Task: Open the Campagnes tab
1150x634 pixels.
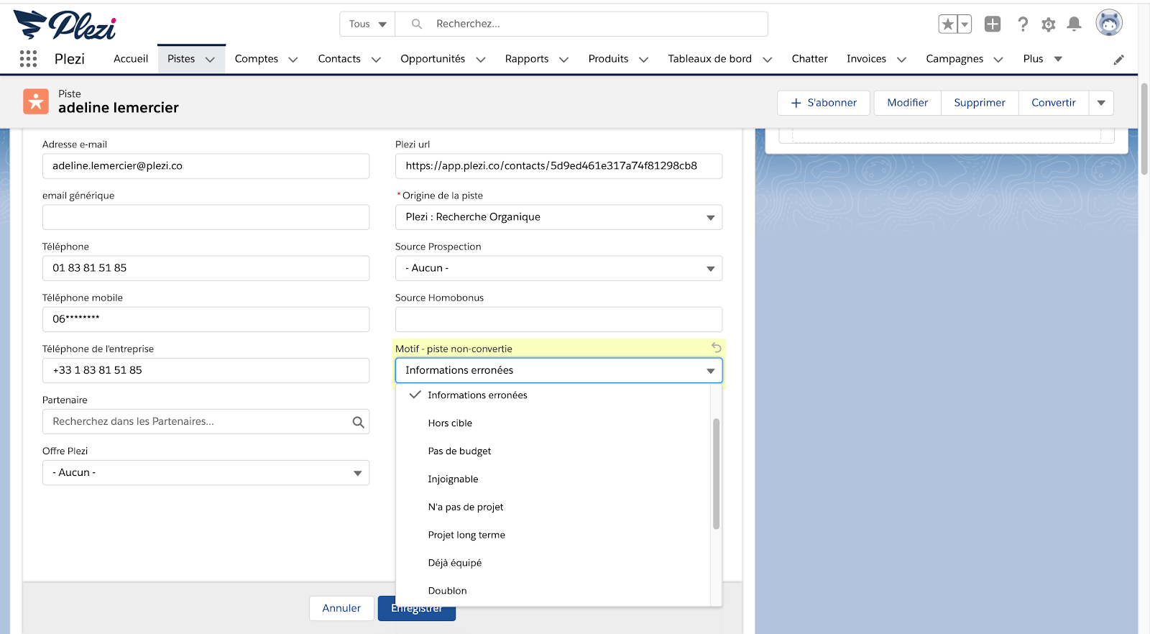Action: point(954,59)
